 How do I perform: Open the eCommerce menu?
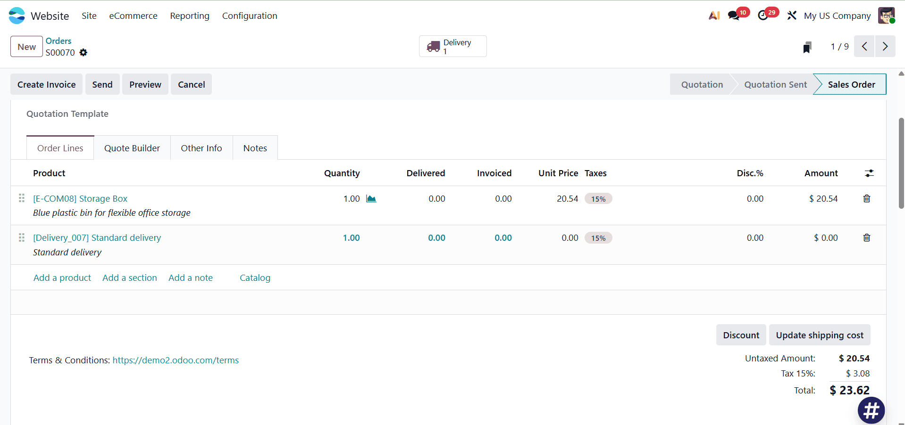133,16
